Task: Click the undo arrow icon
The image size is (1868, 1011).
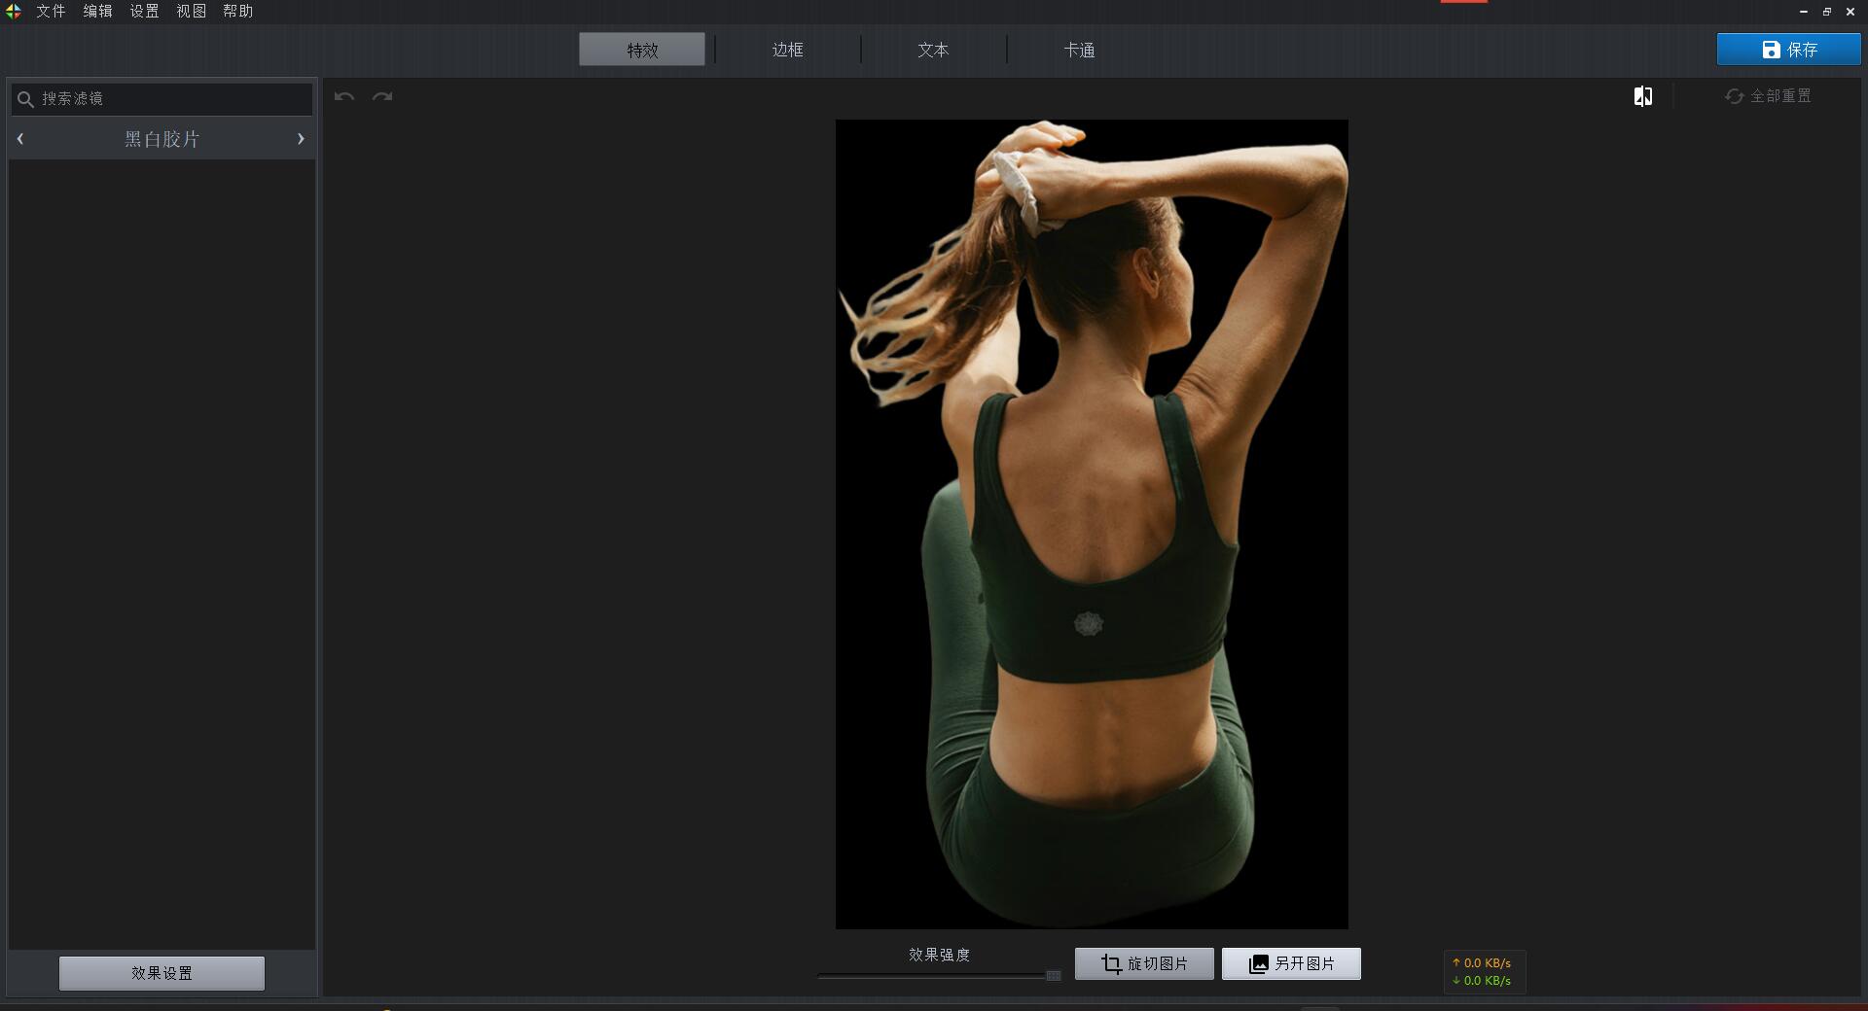Action: click(344, 96)
